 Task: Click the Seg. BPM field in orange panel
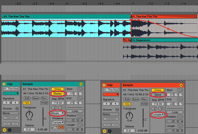[158, 104]
